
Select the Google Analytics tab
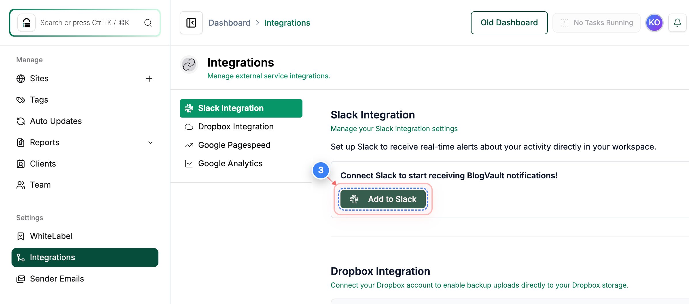pyautogui.click(x=230, y=163)
